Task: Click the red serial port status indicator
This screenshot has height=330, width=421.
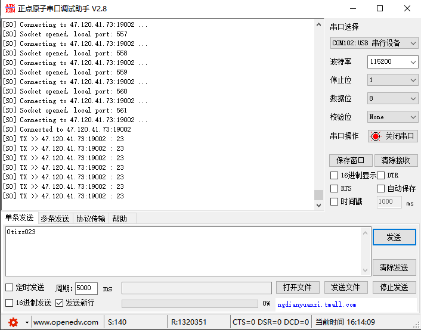Action: click(376, 136)
